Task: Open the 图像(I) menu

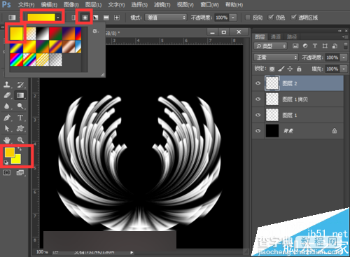Action: click(71, 5)
